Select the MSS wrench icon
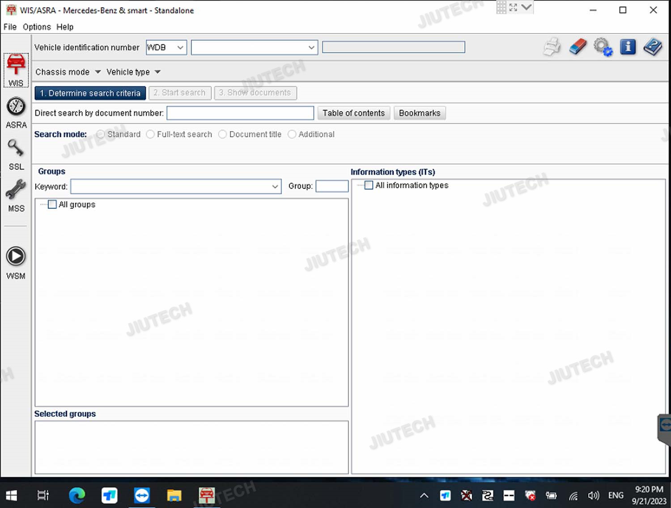This screenshot has height=508, width=671. (16, 195)
